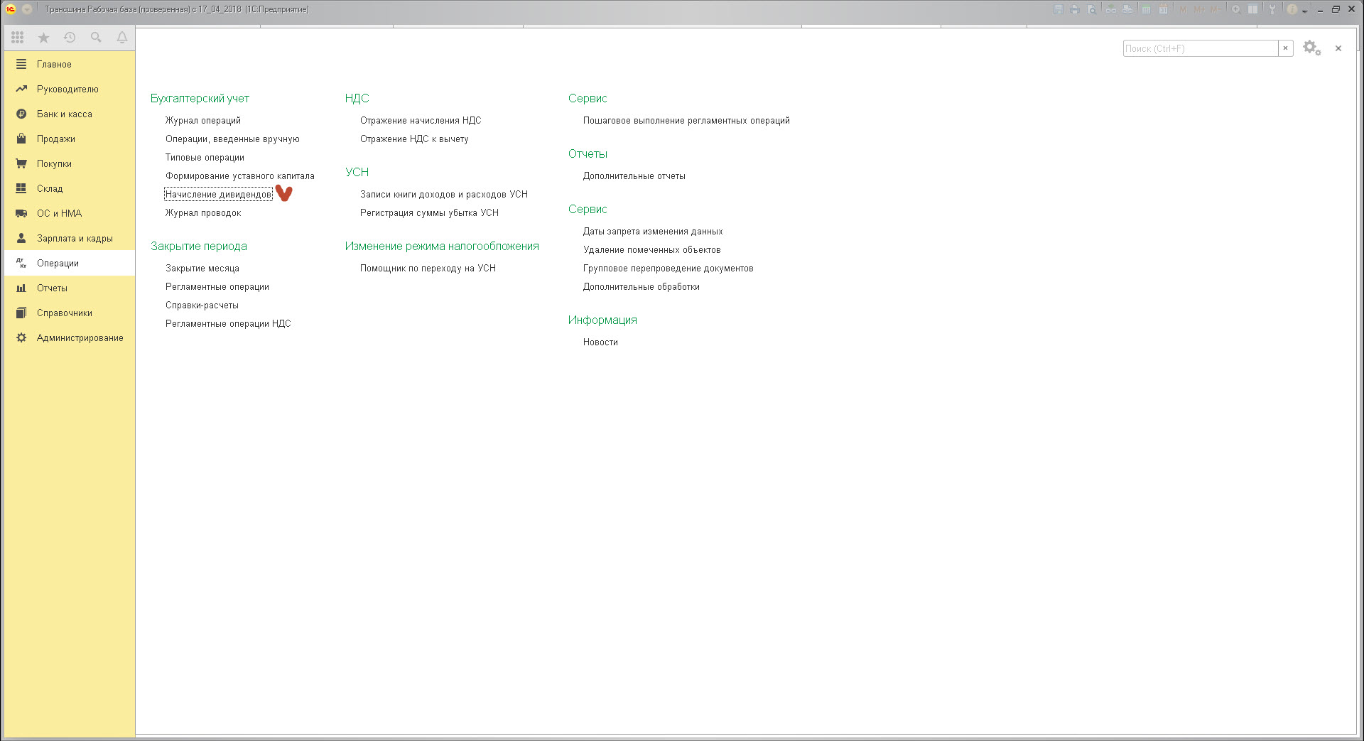Open Даты запрета изменения данных

click(x=653, y=232)
